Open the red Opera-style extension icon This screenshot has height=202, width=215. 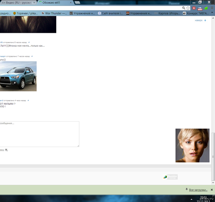coord(194,8)
